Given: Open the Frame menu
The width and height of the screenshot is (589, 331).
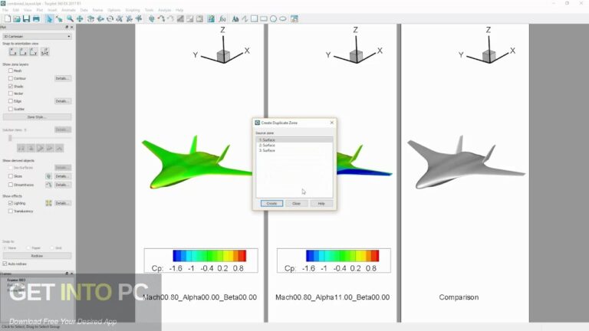Looking at the screenshot, I should 97,10.
